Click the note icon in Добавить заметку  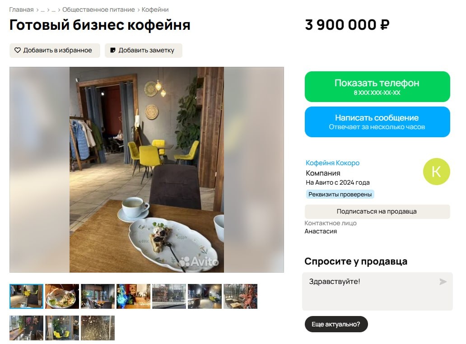pos(112,50)
